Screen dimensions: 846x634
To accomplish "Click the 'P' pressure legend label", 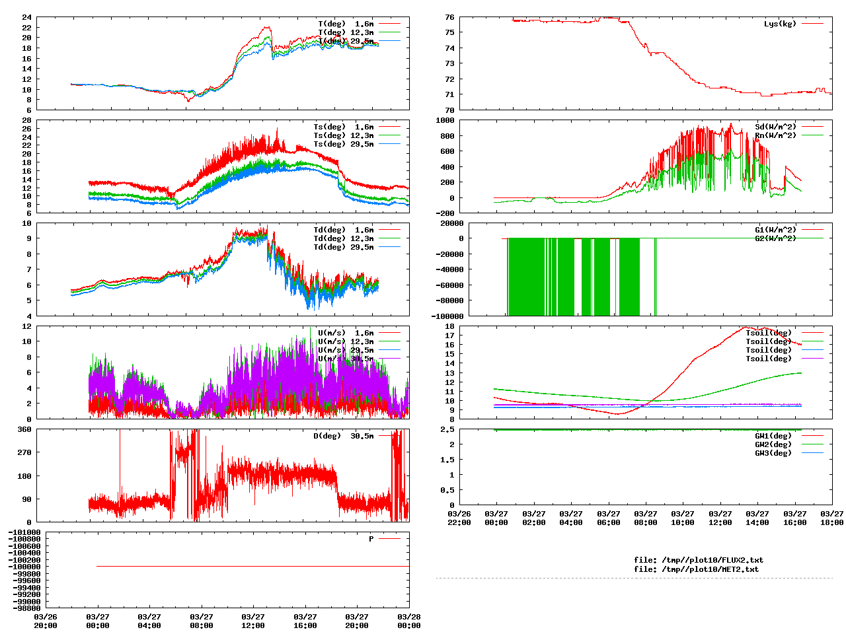I will [x=371, y=539].
